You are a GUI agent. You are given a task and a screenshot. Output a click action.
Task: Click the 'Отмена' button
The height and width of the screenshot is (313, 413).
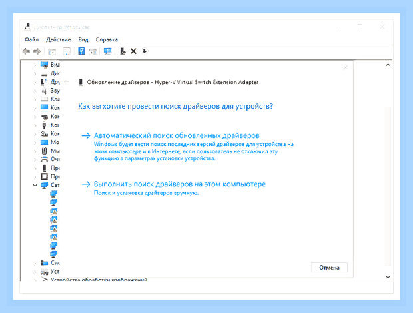point(329,268)
